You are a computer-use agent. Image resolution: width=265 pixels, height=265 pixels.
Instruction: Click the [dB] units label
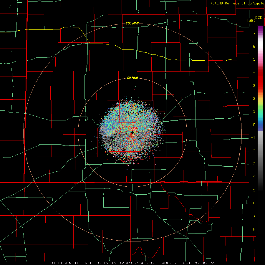251,20
